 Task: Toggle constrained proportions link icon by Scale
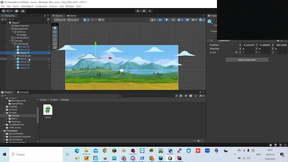[236, 53]
